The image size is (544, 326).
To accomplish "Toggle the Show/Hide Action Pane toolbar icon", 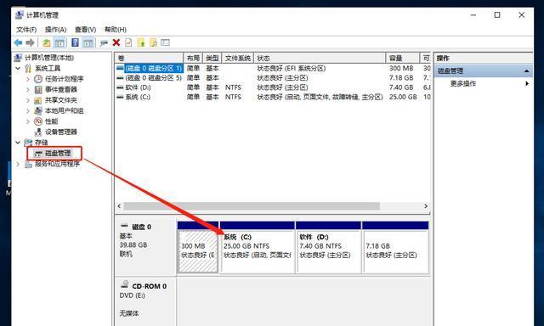I will click(88, 42).
